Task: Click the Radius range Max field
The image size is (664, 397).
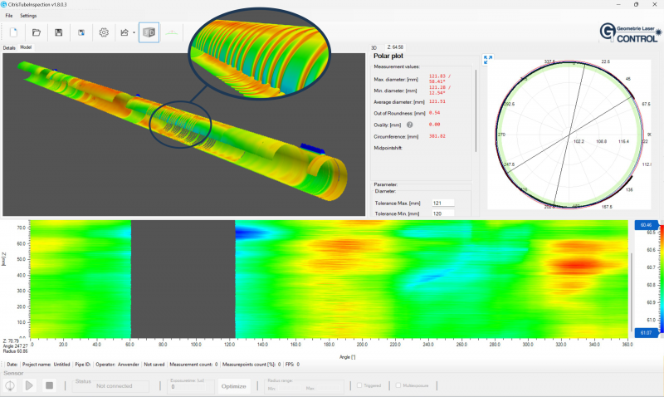Action: coord(328,389)
